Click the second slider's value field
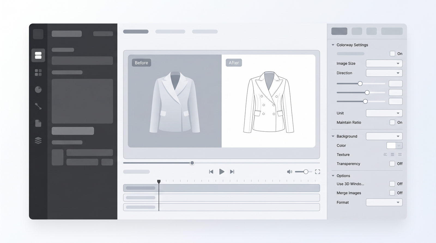The width and height of the screenshot is (436, 243). click(395, 93)
